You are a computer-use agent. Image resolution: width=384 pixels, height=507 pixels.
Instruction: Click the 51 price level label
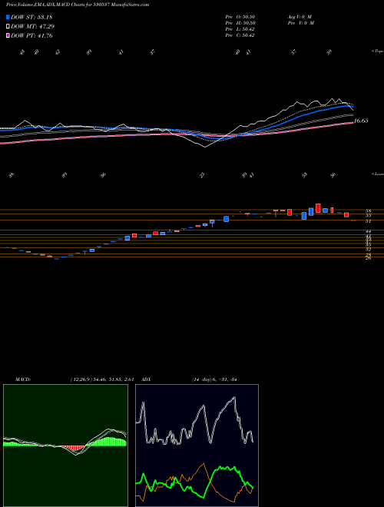[x=368, y=221]
